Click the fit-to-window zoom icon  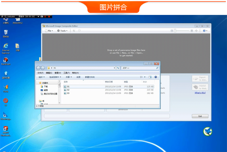196,31
